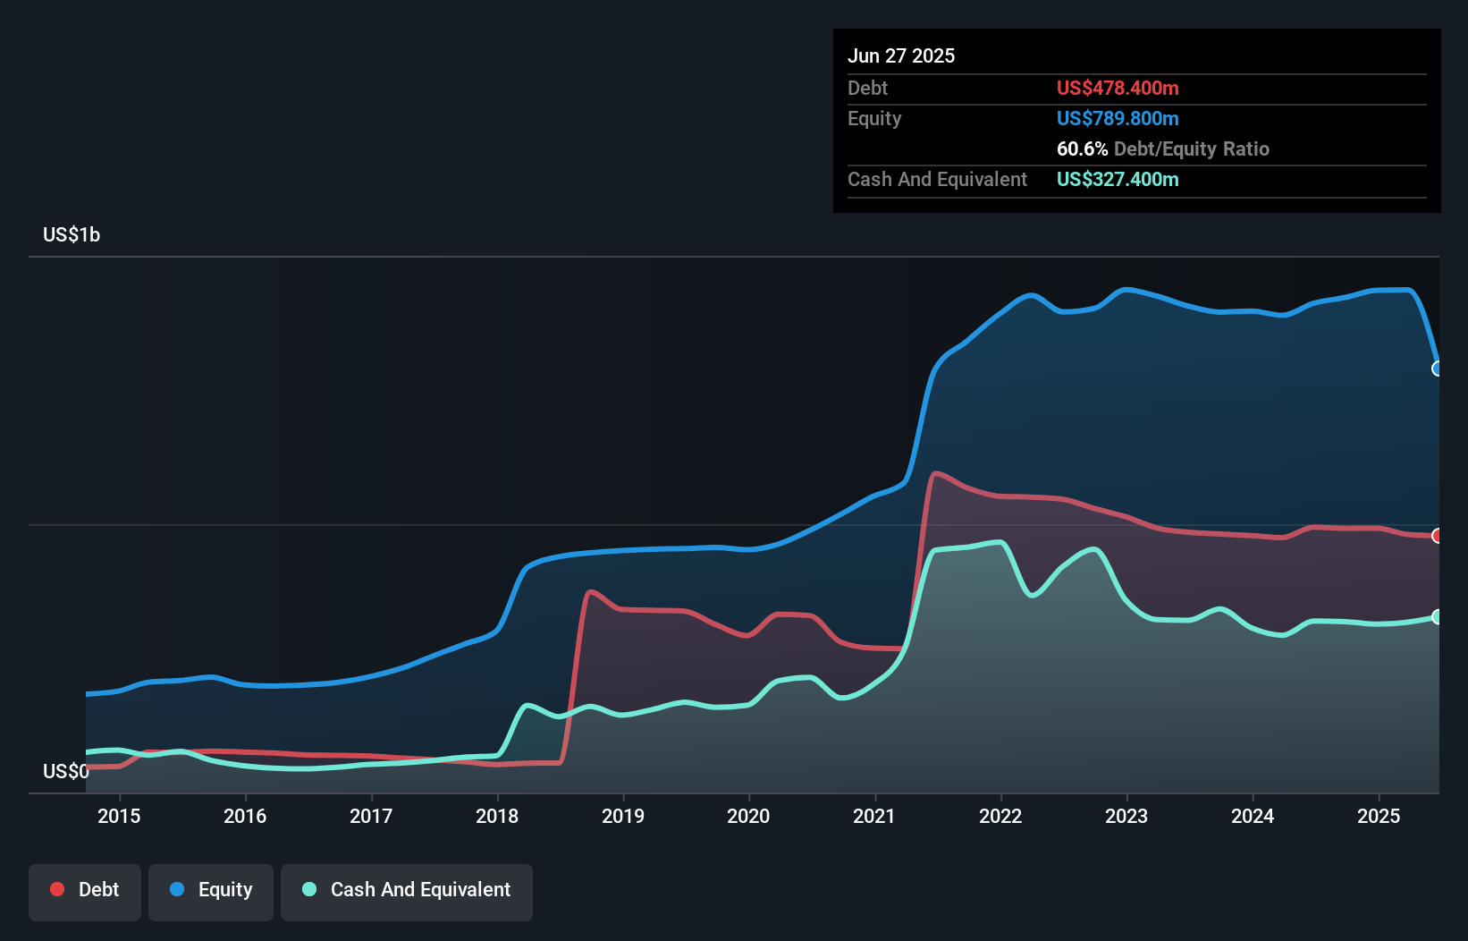Toggle the Debt series legend button
1468x941 pixels.
[x=85, y=892]
